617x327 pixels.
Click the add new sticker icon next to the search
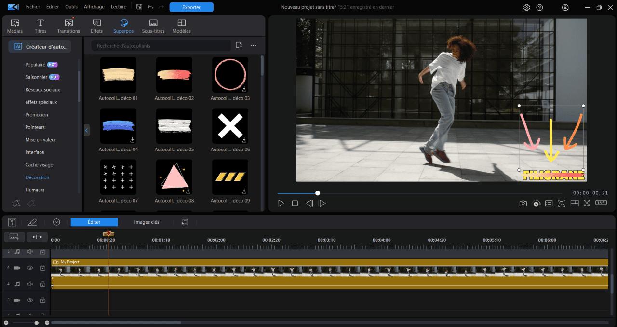tap(238, 44)
